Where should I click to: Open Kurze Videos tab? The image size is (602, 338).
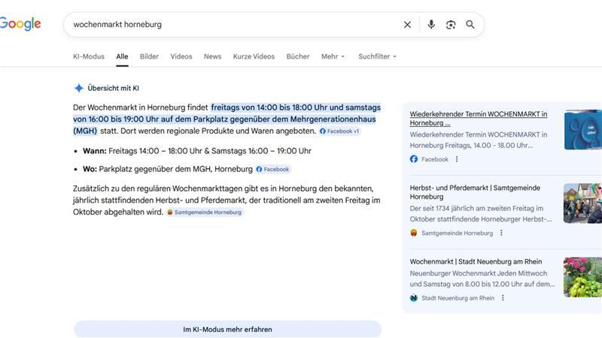(x=254, y=56)
